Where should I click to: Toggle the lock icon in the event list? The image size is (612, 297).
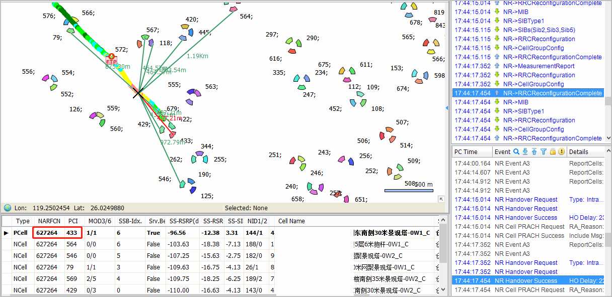click(553, 152)
